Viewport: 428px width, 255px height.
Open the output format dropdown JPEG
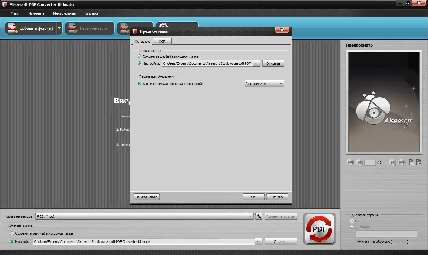pyautogui.click(x=250, y=216)
